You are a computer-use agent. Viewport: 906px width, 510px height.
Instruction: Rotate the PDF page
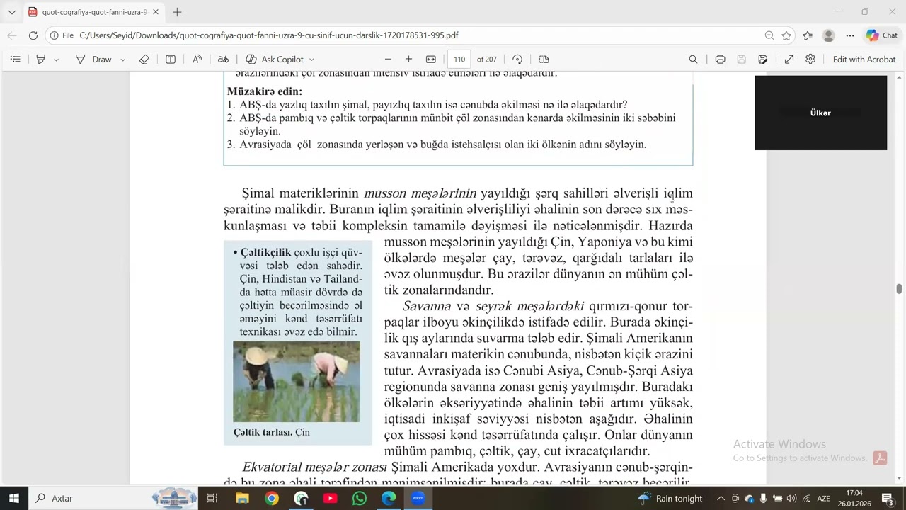tap(517, 59)
